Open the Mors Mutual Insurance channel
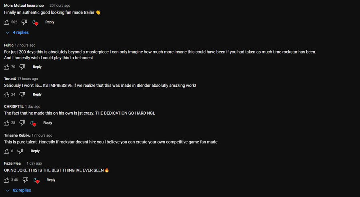Image resolution: width=360 pixels, height=197 pixels. pyautogui.click(x=24, y=6)
